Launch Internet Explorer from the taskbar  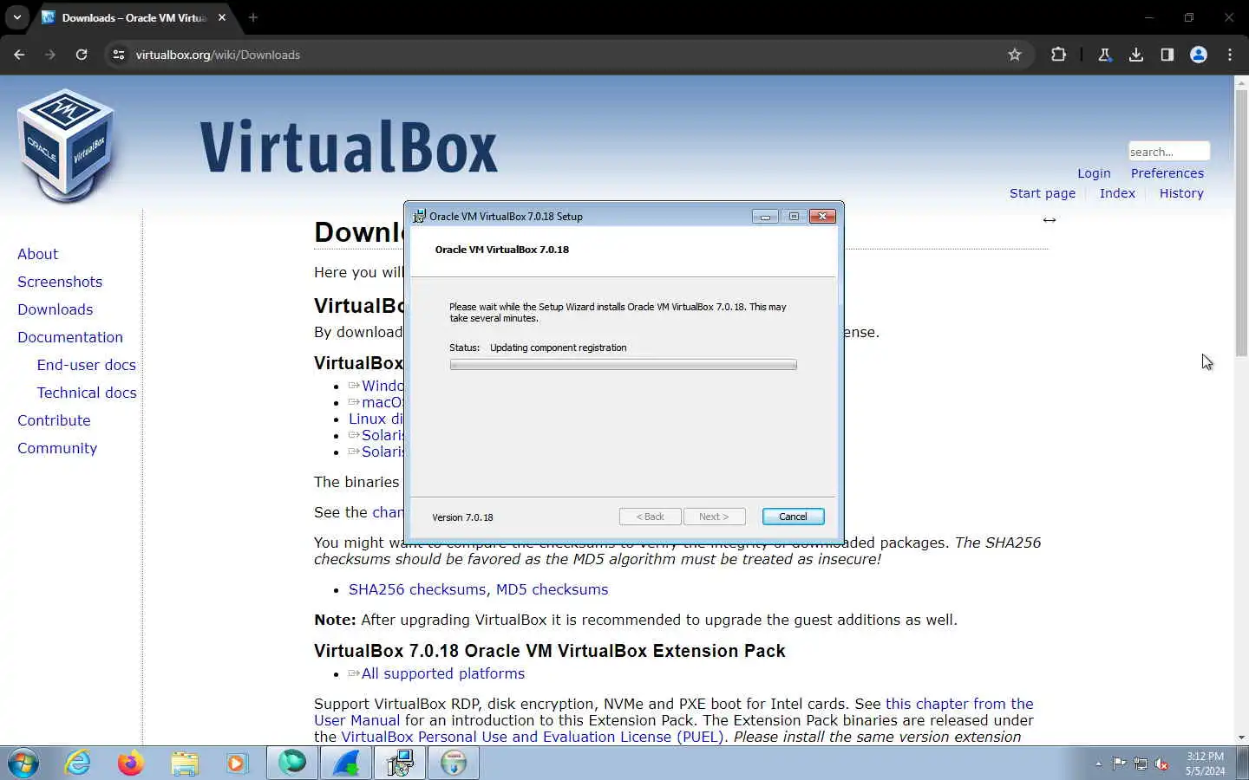[78, 763]
